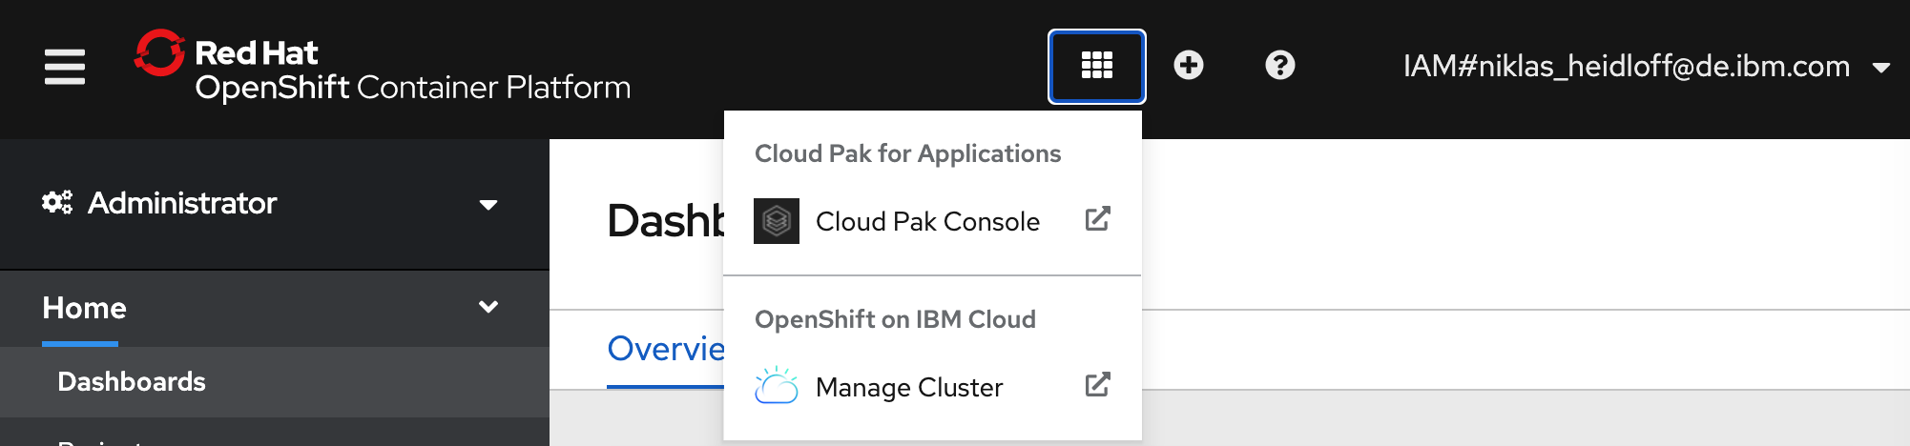Click the OpenShift on IBM Cloud heading
The width and height of the screenshot is (1910, 446).
895,319
